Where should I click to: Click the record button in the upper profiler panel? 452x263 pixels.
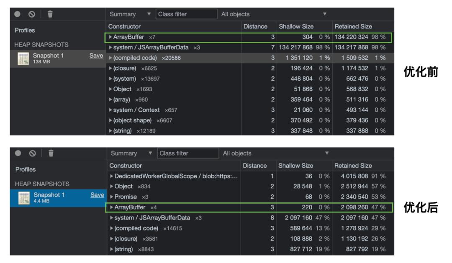(x=17, y=14)
